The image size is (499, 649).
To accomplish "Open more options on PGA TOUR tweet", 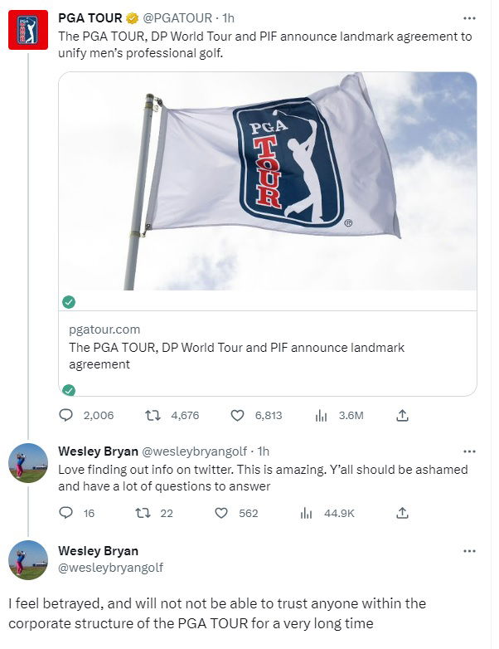I will pos(469,17).
